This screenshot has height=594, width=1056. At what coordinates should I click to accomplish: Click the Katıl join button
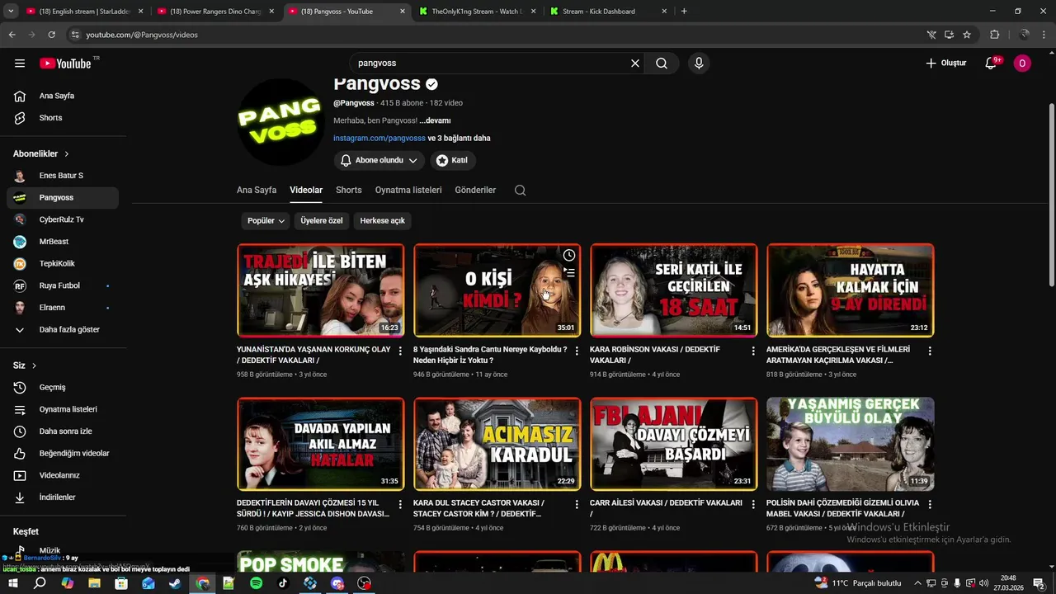(x=452, y=160)
